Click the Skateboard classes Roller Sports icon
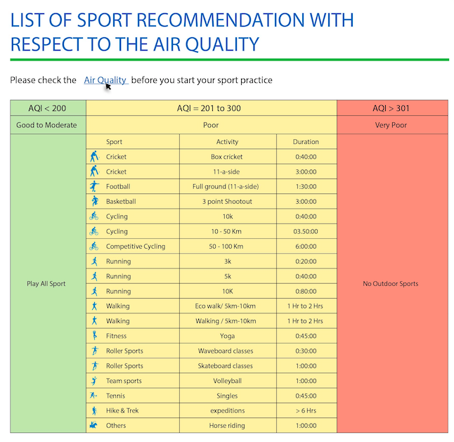Viewport: 454px width, 442px height. (95, 365)
